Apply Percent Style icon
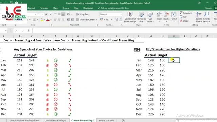The height and width of the screenshot is (122, 217). click(x=107, y=20)
